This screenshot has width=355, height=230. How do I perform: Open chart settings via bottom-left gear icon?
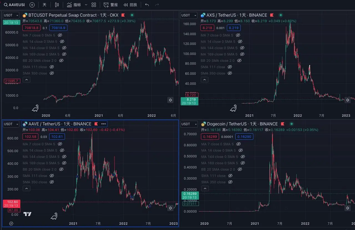(x=11, y=223)
